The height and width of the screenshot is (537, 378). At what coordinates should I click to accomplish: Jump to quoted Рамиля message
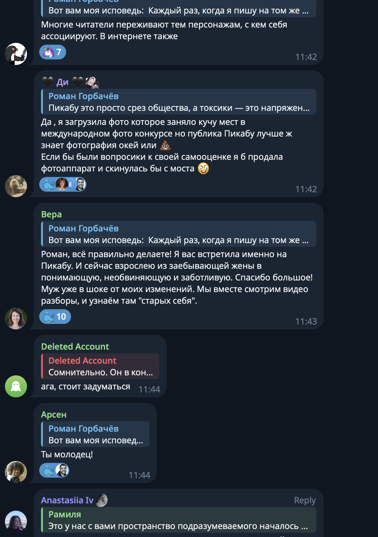point(178,520)
